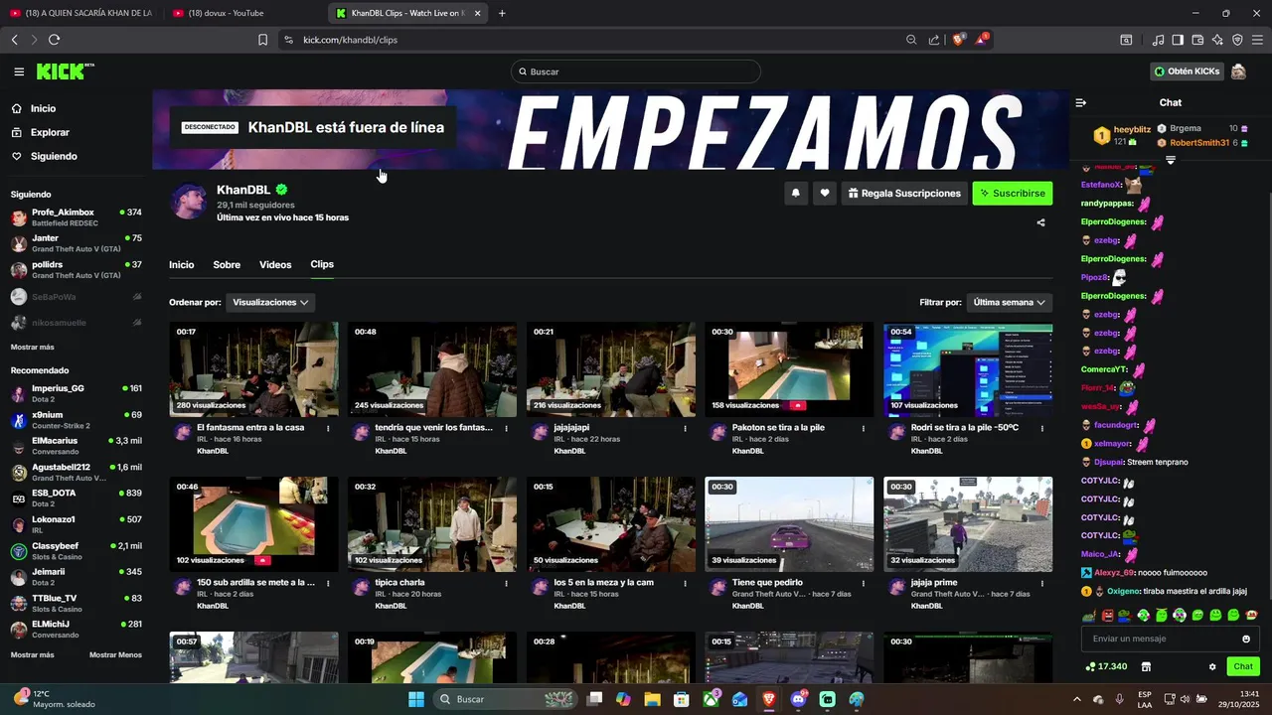Click the share icon below Suscribirse
This screenshot has width=1272, height=715.
pos(1040,222)
